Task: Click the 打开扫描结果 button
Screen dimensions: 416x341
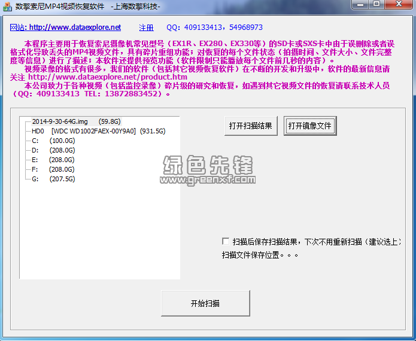Action: tap(251, 126)
